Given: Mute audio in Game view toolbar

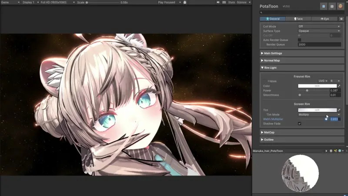Looking at the screenshot, I should click(x=218, y=2).
